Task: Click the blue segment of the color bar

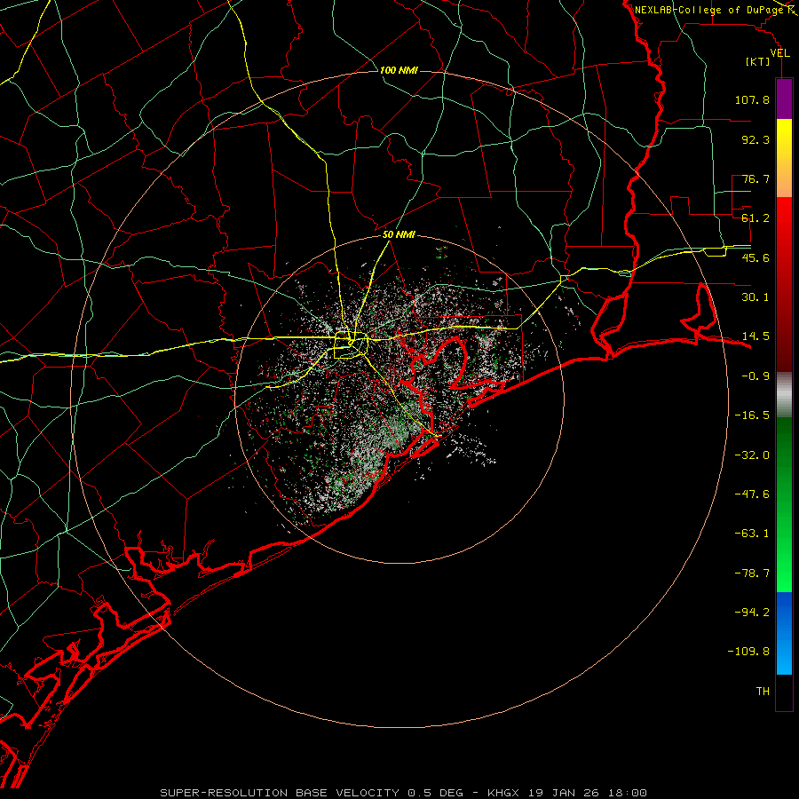Action: pyautogui.click(x=784, y=633)
